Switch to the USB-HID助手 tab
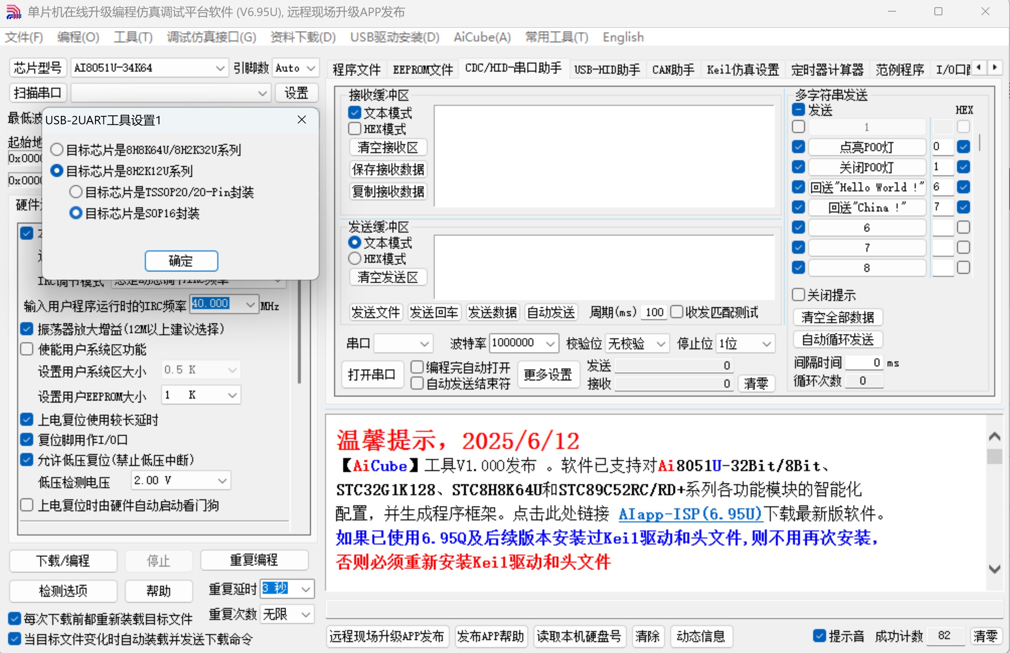Viewport: 1010px width, 653px height. (607, 70)
